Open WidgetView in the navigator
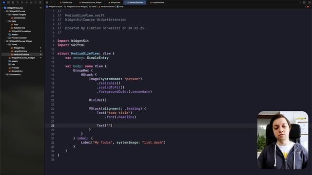The height and width of the screenshot is (175, 312). click(x=19, y=48)
